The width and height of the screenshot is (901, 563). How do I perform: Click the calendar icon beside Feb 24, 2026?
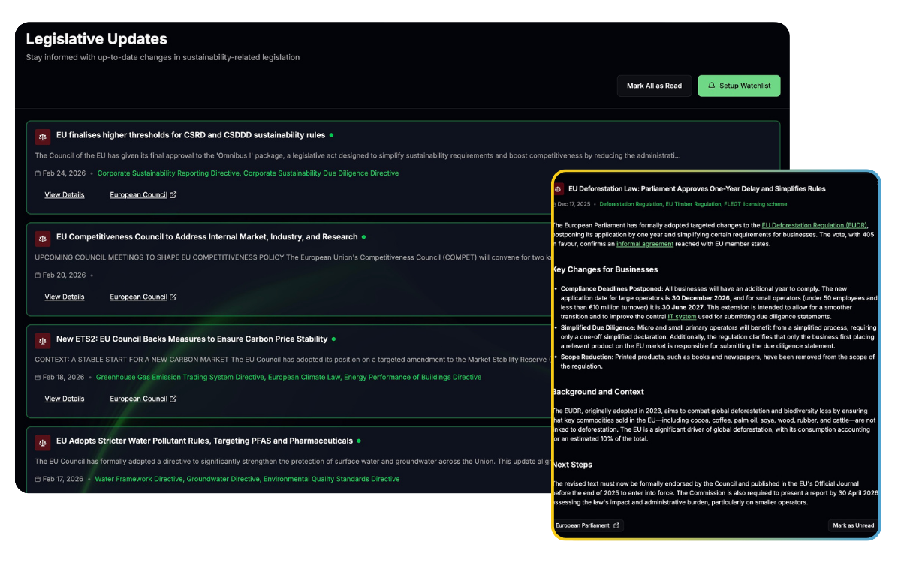click(38, 173)
